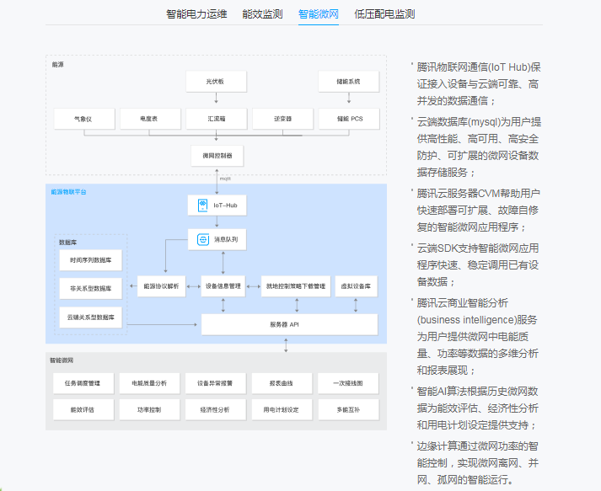
Task: Click the 云端关系型数据库 box
Action: 91,318
